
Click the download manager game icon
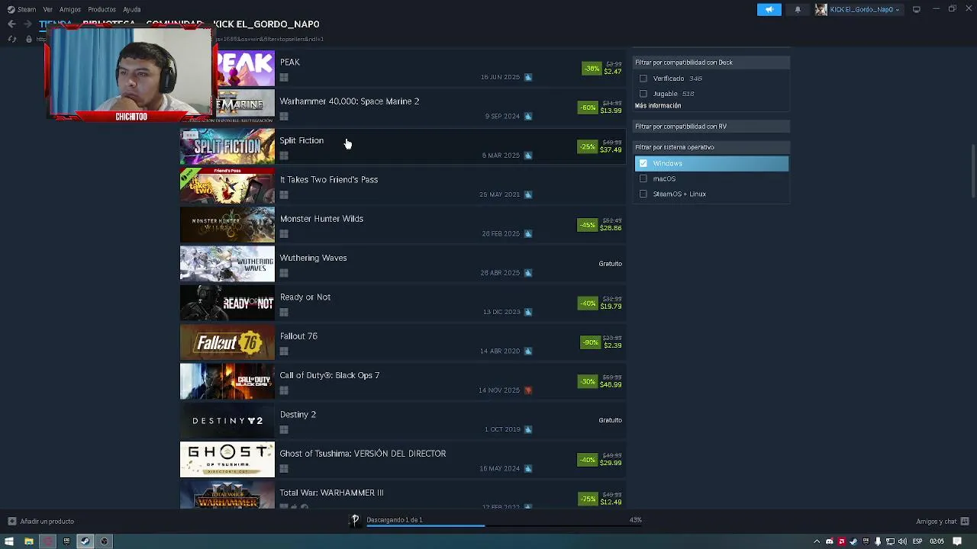tap(355, 520)
